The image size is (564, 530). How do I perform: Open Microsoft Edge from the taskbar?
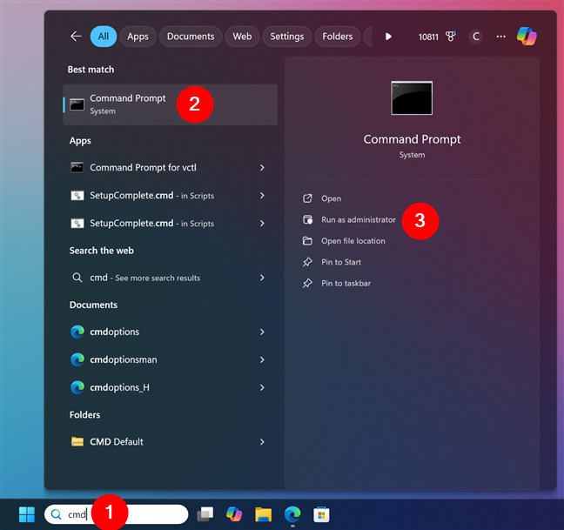click(292, 514)
